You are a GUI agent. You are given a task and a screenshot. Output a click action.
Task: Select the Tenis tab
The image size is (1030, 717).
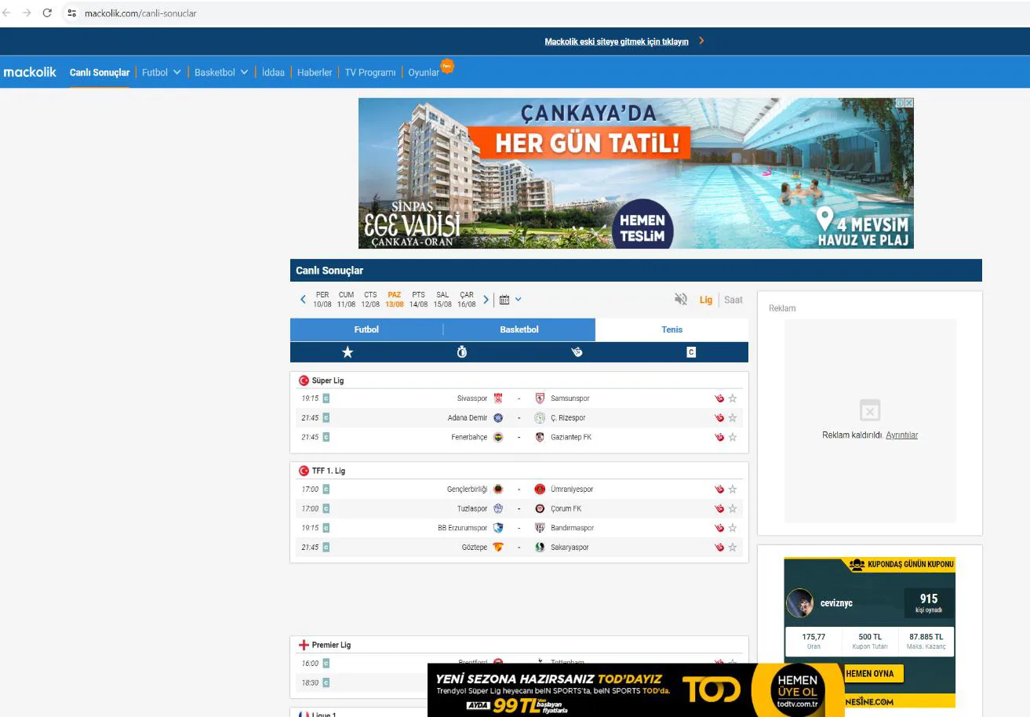[x=672, y=329]
